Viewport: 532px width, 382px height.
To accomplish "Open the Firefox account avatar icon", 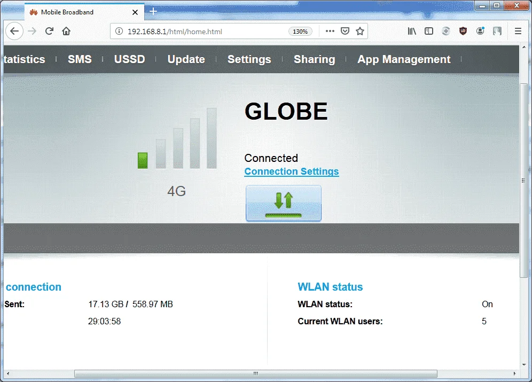I will point(480,31).
